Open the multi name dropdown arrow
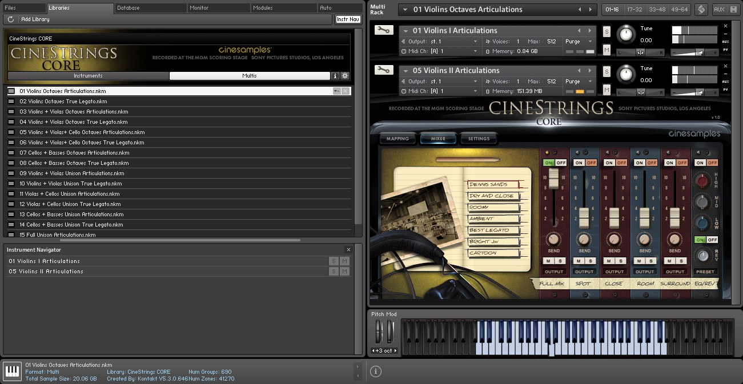743x384 pixels. 405,10
